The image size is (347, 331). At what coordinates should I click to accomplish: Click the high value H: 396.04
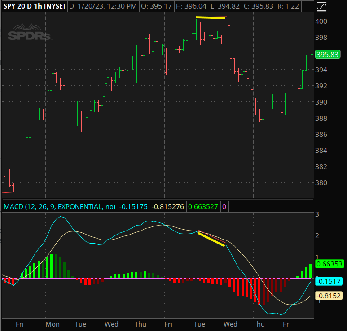coord(191,6)
